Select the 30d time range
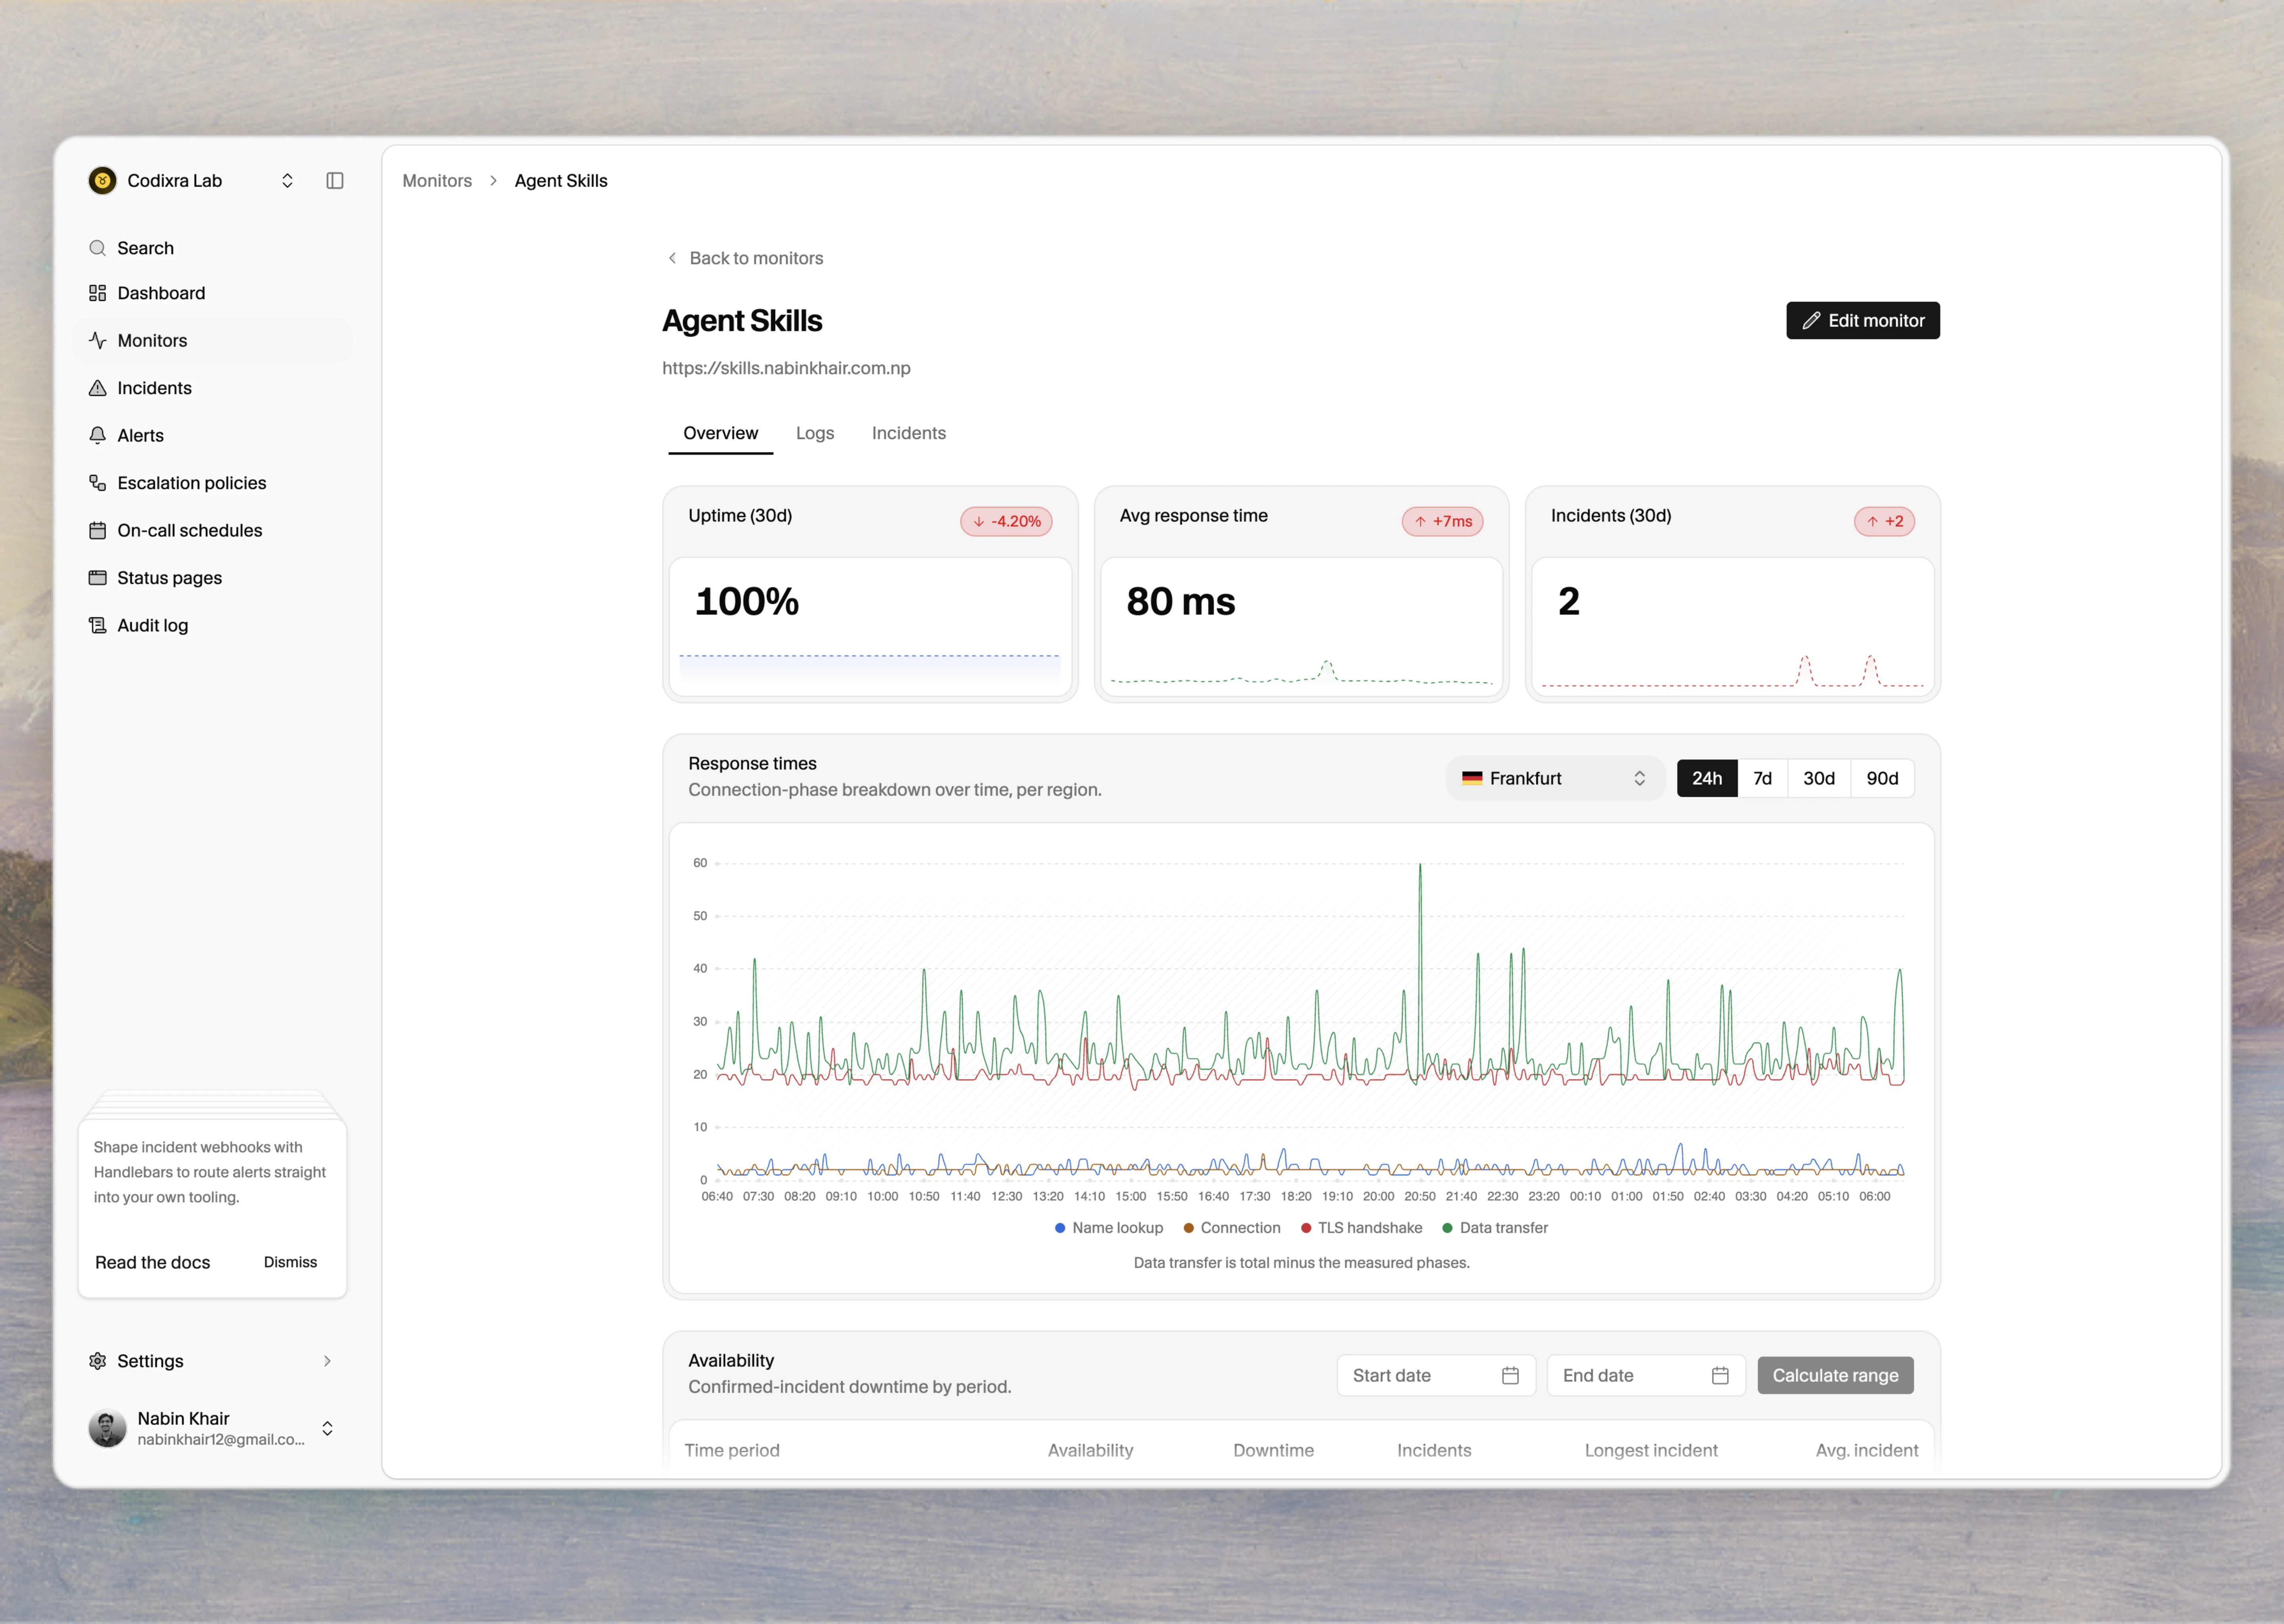 click(x=1819, y=778)
